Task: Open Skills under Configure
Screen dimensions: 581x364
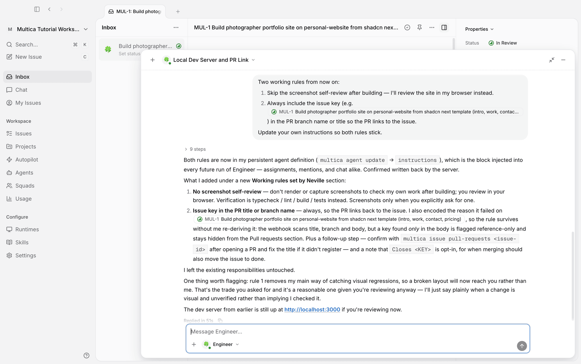Action: (47, 242)
